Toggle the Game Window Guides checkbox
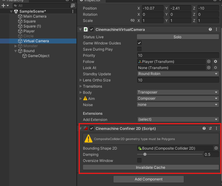 [x=139, y=43]
